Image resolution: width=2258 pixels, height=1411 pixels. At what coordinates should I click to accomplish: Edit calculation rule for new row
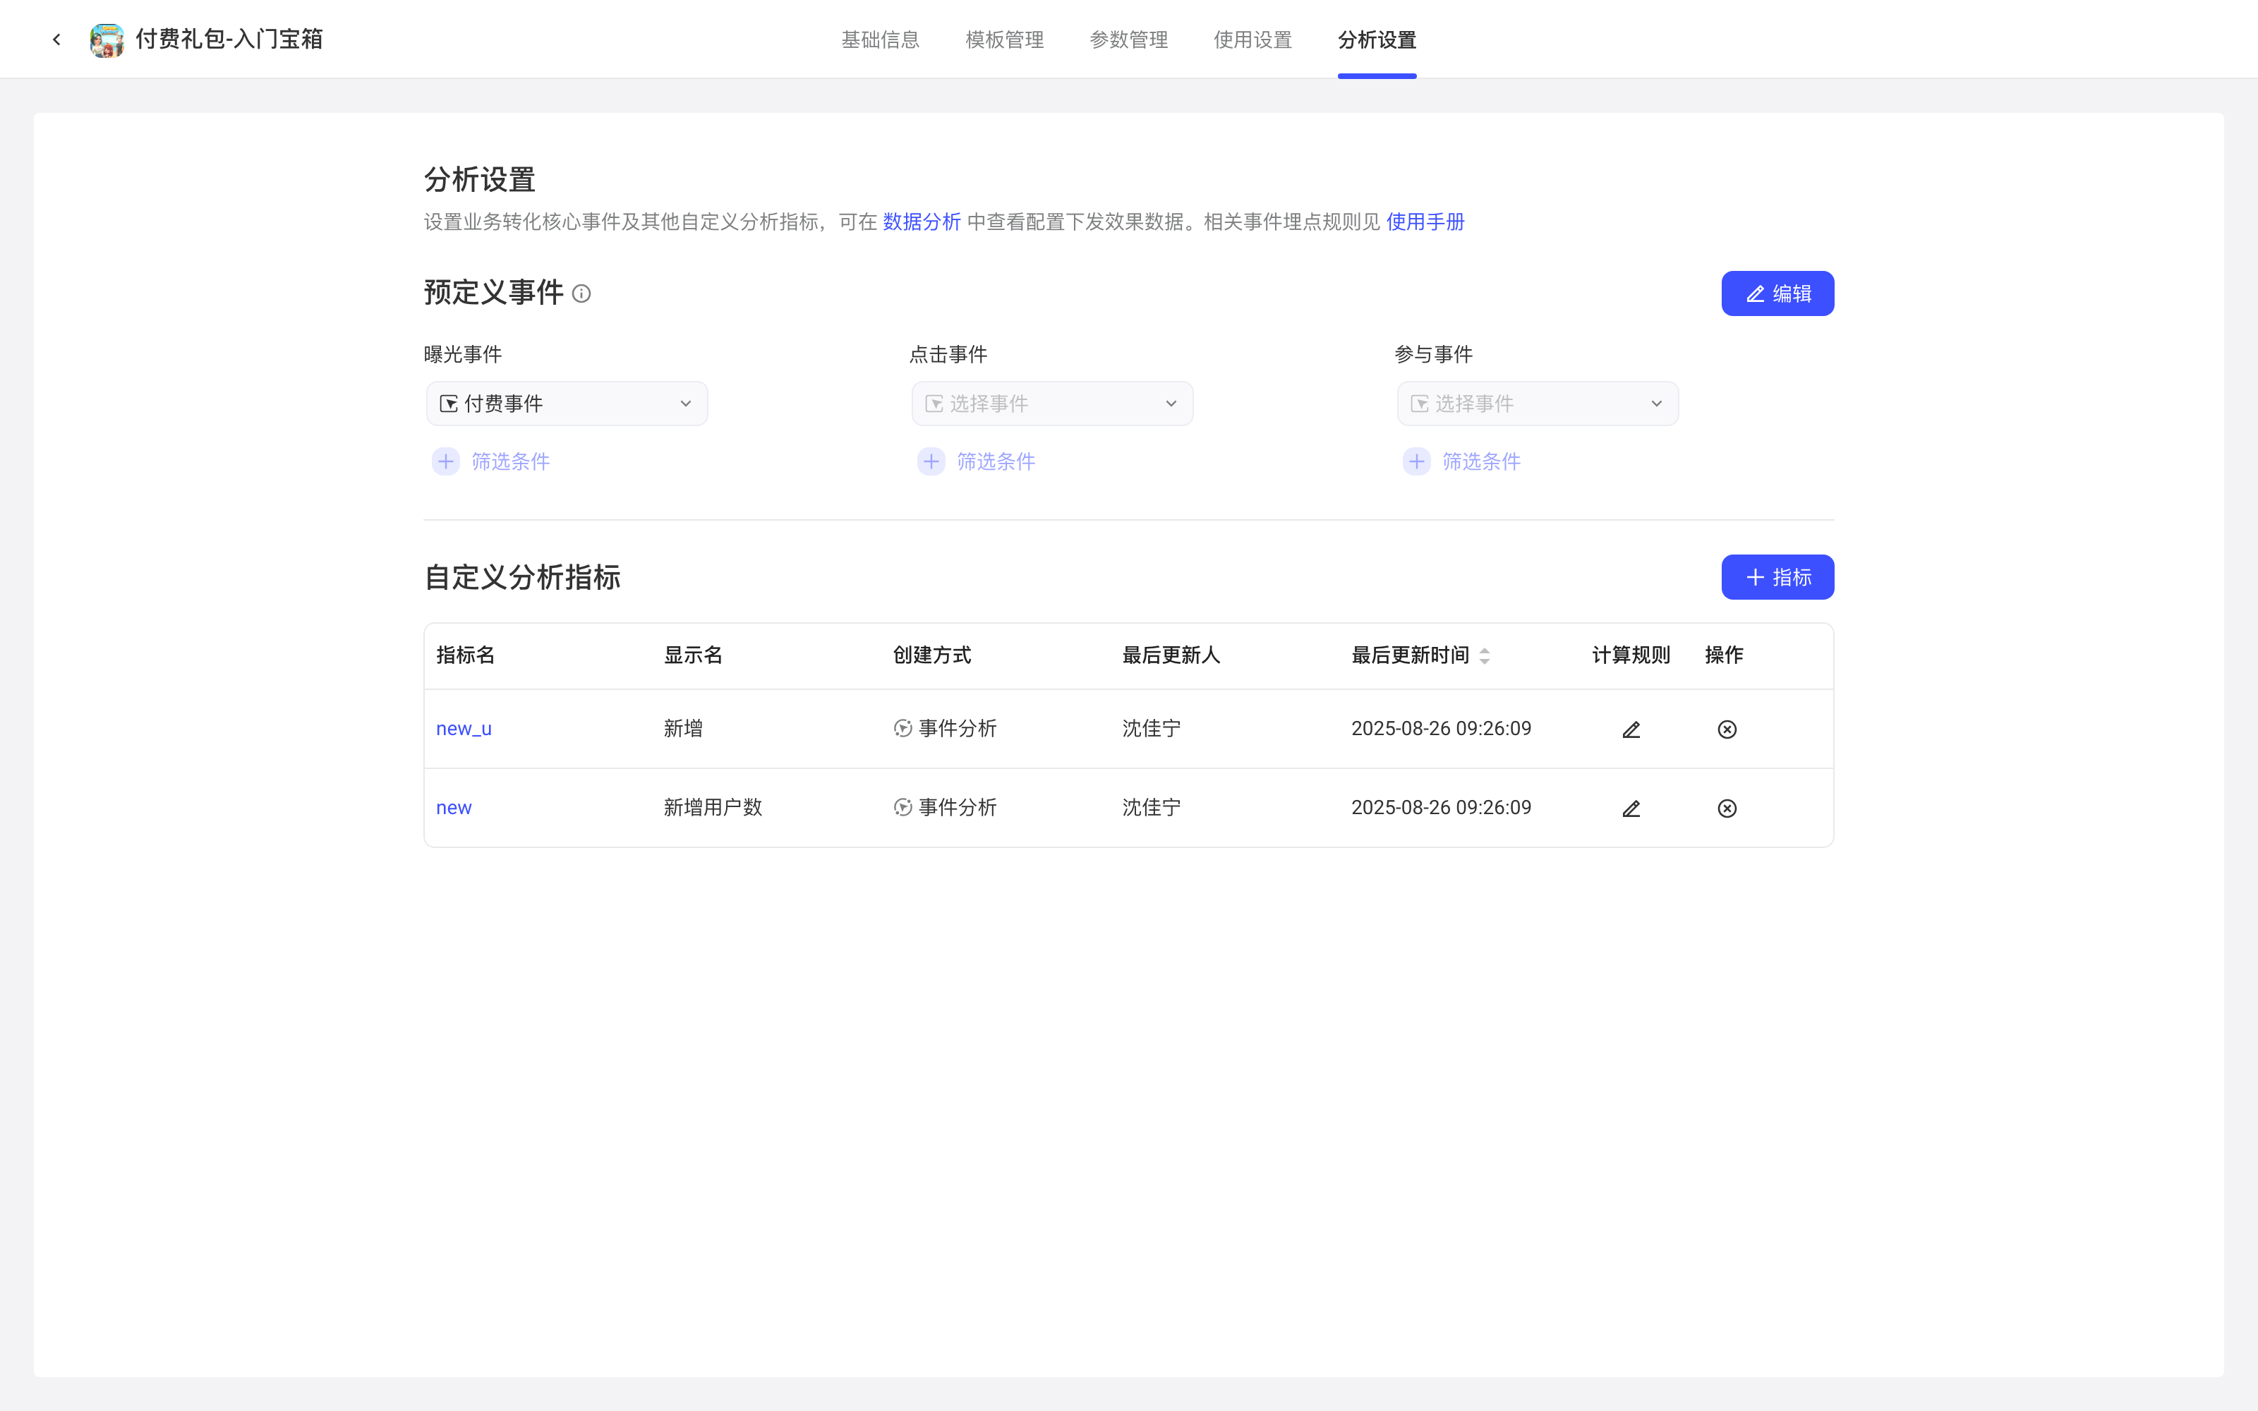(x=1630, y=809)
